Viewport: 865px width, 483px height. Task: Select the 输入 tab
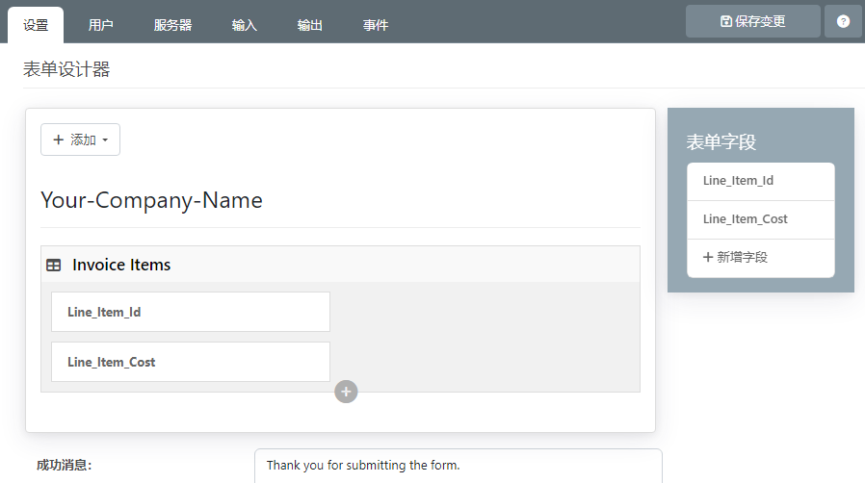245,25
